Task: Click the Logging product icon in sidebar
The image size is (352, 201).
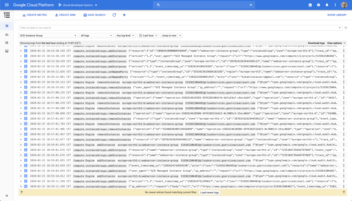Action: (x=7, y=15)
